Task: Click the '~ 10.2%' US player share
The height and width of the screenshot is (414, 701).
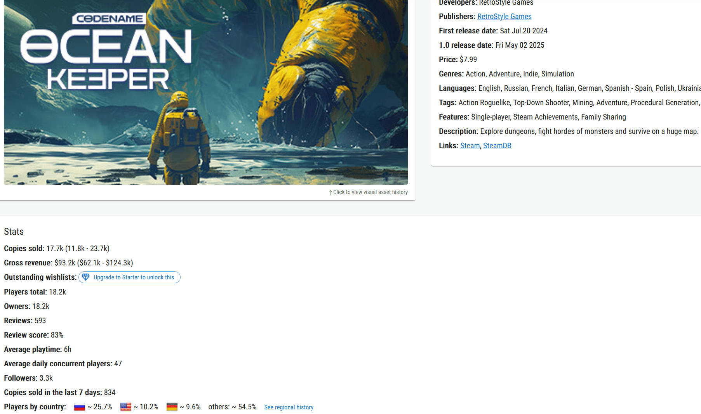Action: 146,407
